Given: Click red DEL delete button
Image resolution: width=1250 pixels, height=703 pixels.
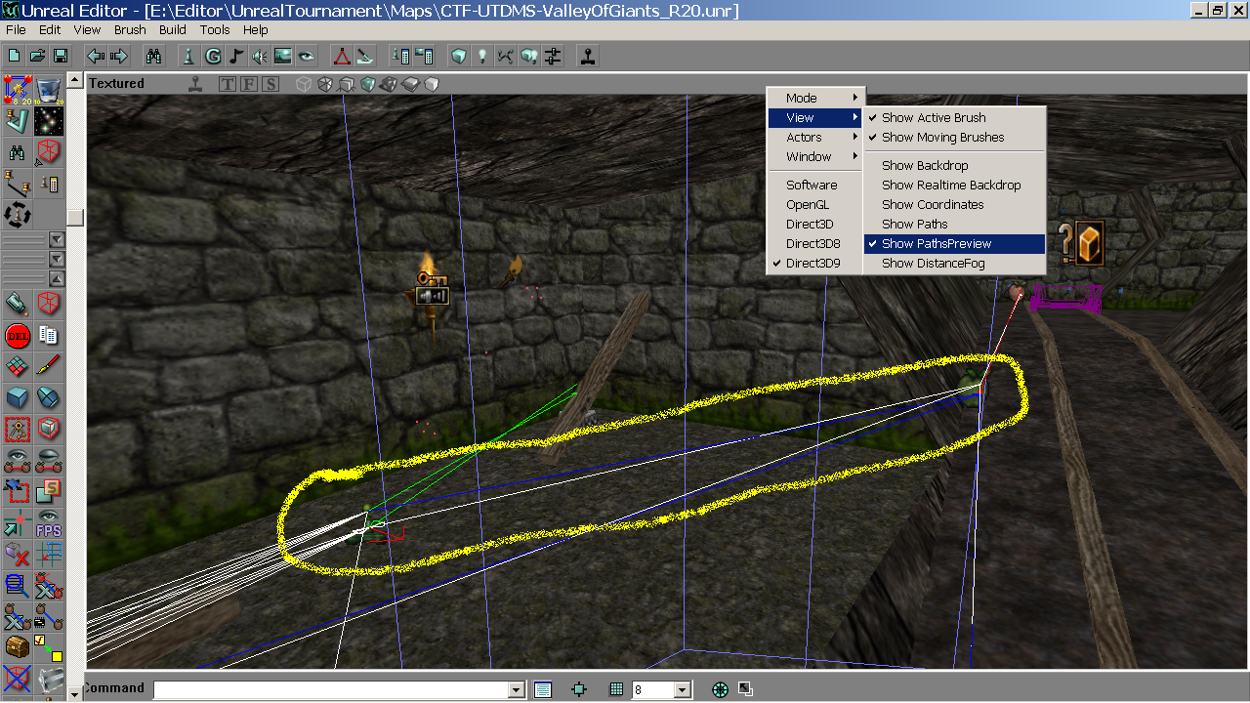Looking at the screenshot, I should pyautogui.click(x=18, y=335).
